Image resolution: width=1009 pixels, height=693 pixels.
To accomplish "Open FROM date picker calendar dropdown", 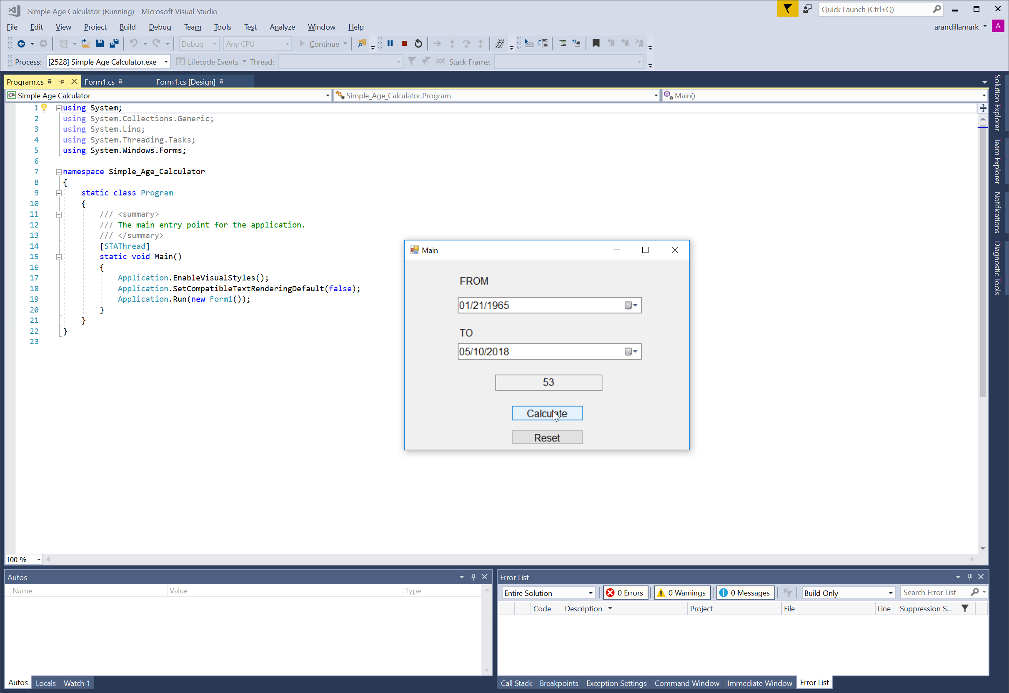I will [x=631, y=306].
